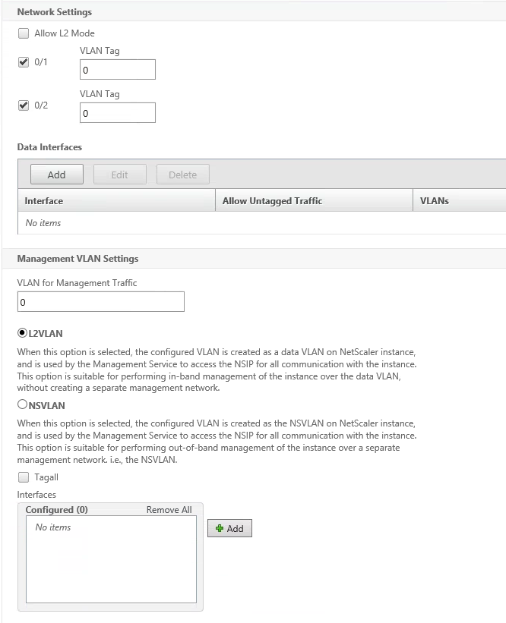Click the Edit button in Data Interfaces
Viewport: 506px width, 623px height.
tap(119, 175)
